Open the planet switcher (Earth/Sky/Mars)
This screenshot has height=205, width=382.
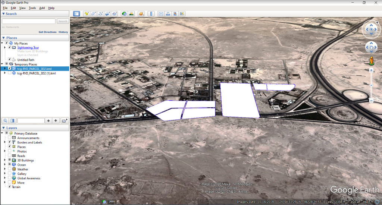[141, 14]
